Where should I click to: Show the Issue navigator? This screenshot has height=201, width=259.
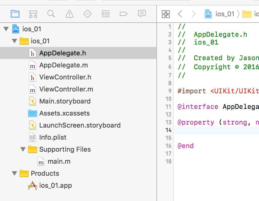pos(69,14)
